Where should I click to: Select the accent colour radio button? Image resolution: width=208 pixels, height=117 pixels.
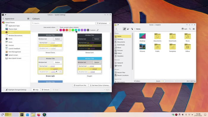[x=57, y=30]
